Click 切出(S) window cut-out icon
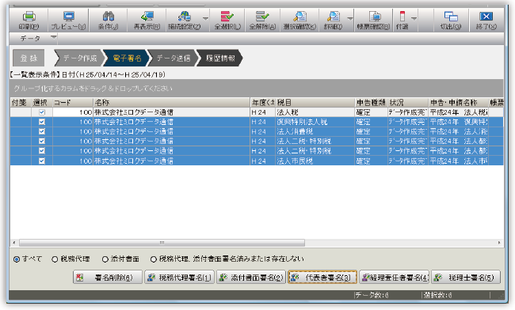Image resolution: width=515 pixels, height=310 pixels. pos(451,17)
